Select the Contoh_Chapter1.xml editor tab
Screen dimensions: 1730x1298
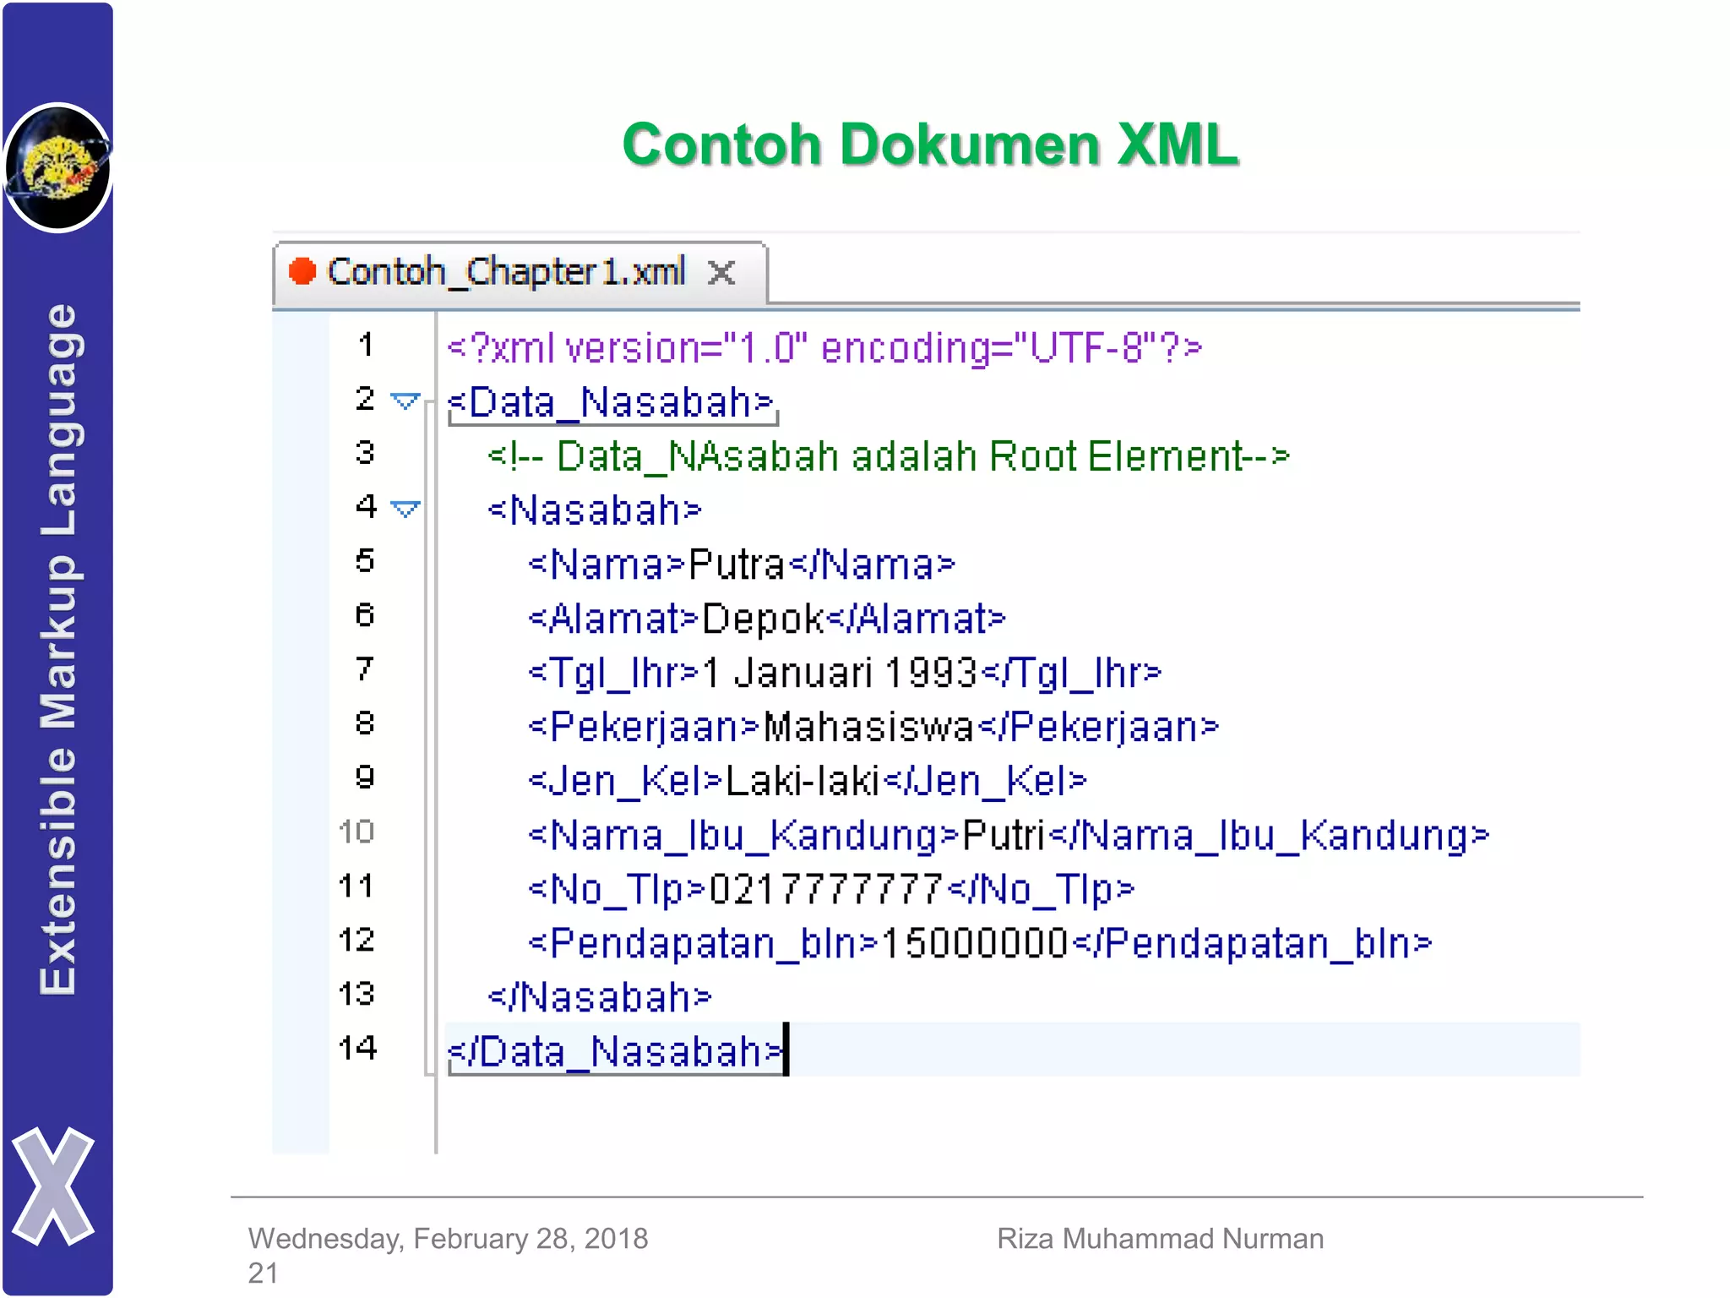click(x=520, y=273)
